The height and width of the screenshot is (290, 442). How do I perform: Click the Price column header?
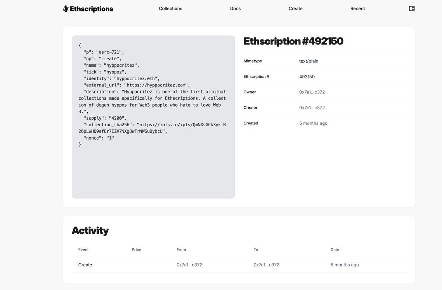click(137, 250)
